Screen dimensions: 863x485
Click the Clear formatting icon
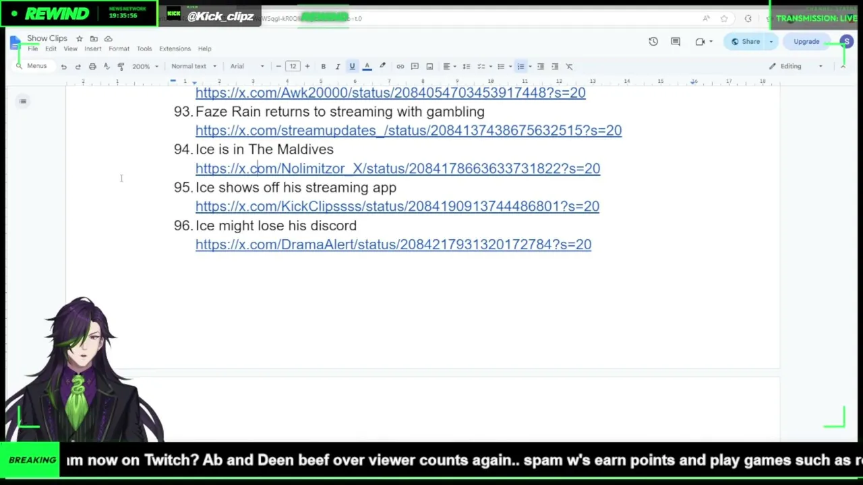coord(569,66)
